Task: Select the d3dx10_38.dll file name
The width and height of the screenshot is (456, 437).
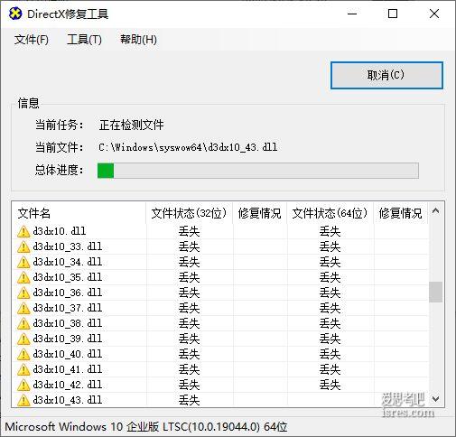Action: pos(68,323)
